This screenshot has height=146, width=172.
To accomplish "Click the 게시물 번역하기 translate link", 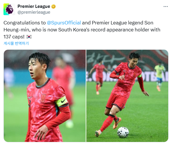I will click(16, 43).
